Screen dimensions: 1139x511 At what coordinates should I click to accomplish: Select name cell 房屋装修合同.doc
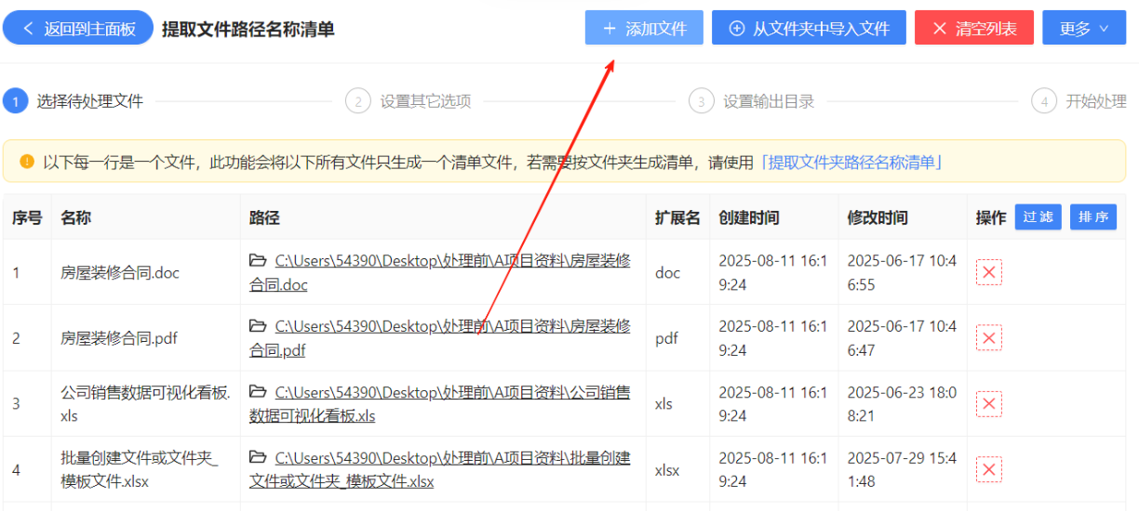(120, 273)
